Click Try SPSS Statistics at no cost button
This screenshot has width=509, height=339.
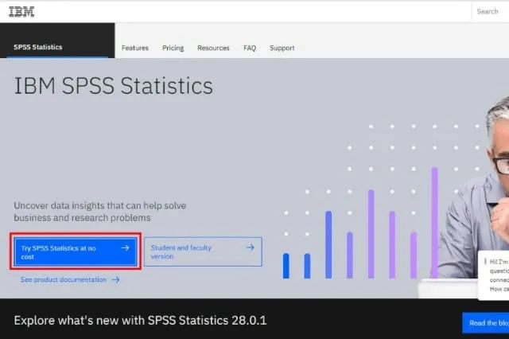76,251
